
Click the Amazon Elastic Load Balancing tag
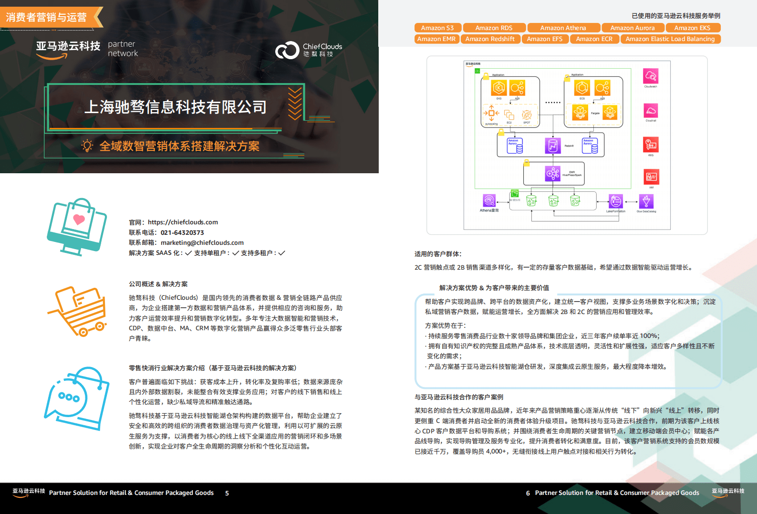pyautogui.click(x=670, y=39)
